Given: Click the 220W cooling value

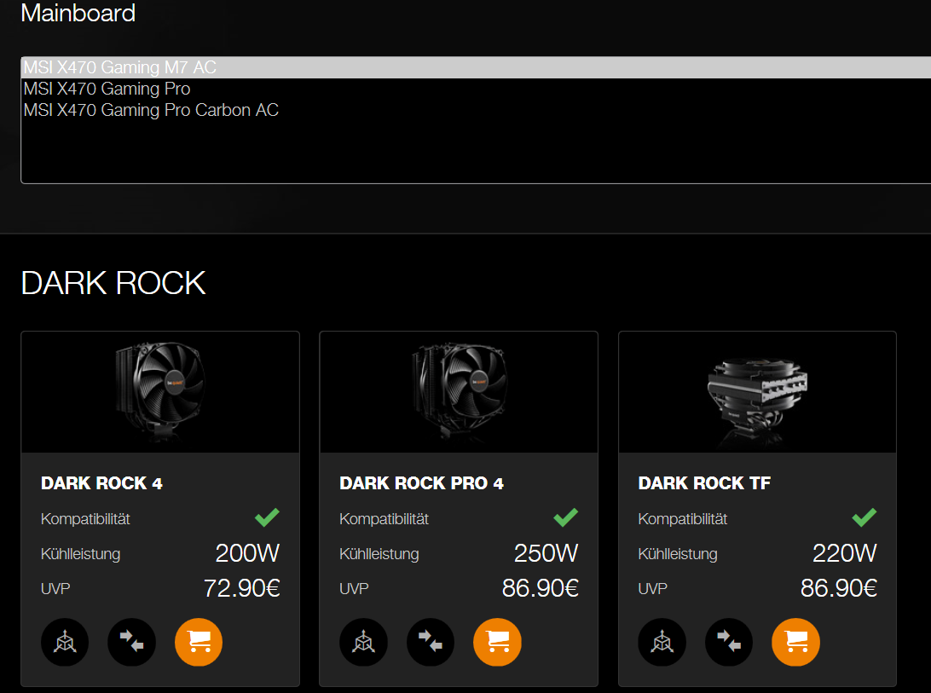Looking at the screenshot, I should click(844, 553).
